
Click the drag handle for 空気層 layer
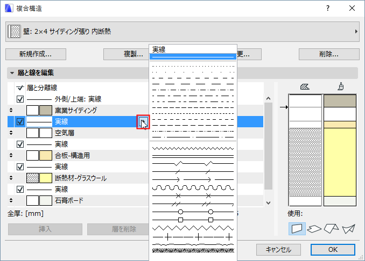(11, 133)
